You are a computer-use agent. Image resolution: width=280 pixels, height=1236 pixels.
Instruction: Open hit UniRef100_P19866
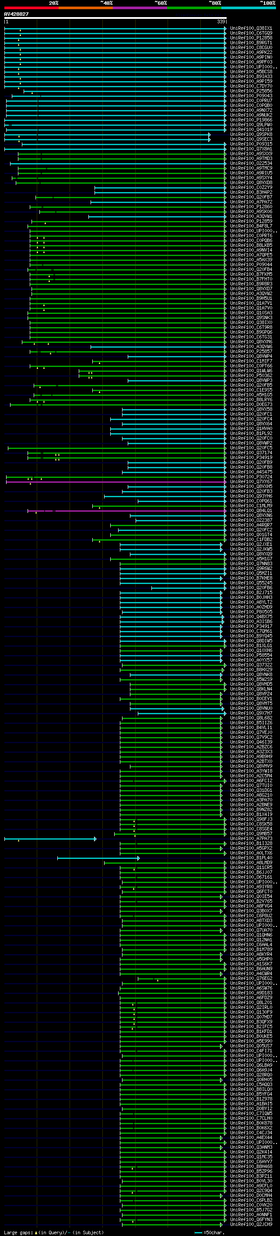pyautogui.click(x=251, y=120)
